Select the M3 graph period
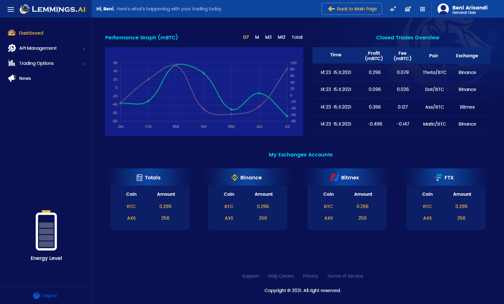 click(x=268, y=37)
